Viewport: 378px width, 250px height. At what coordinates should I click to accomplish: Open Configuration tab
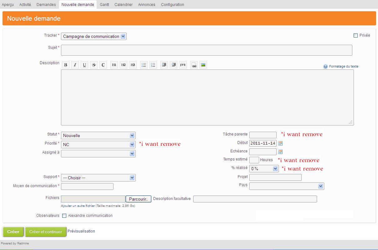click(x=173, y=5)
